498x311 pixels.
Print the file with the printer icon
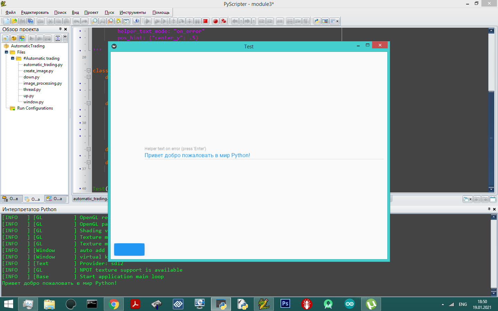40,21
